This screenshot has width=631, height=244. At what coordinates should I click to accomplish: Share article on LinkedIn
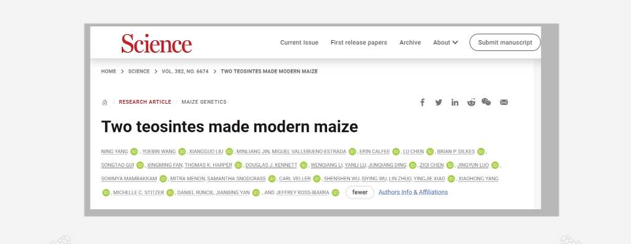coord(454,102)
